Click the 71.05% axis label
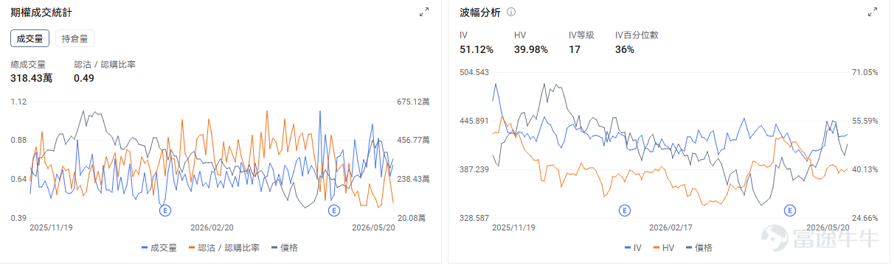Screen dimensions: 894x265 point(865,72)
